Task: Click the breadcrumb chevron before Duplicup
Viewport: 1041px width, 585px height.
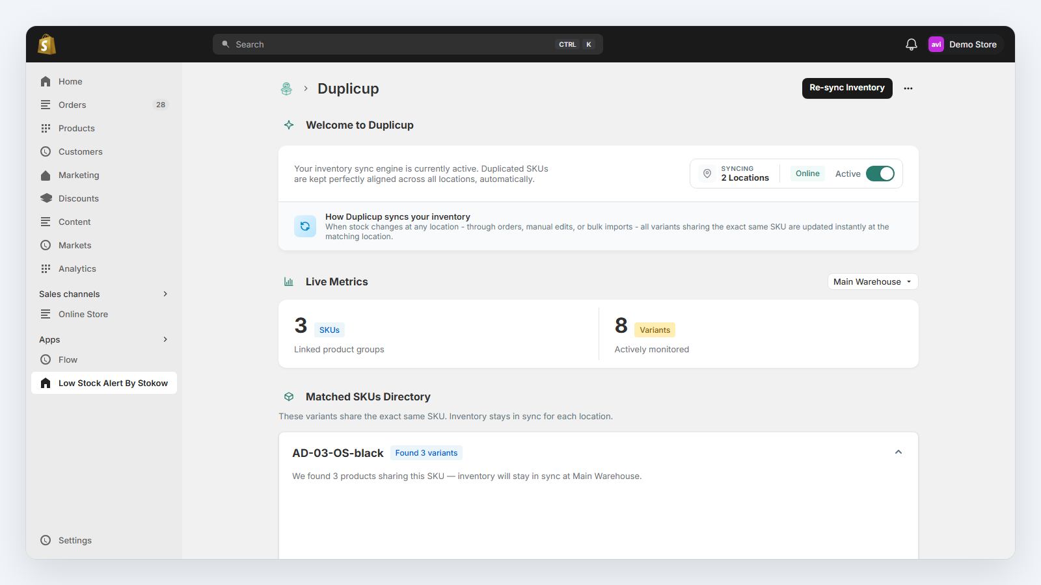Action: tap(306, 88)
